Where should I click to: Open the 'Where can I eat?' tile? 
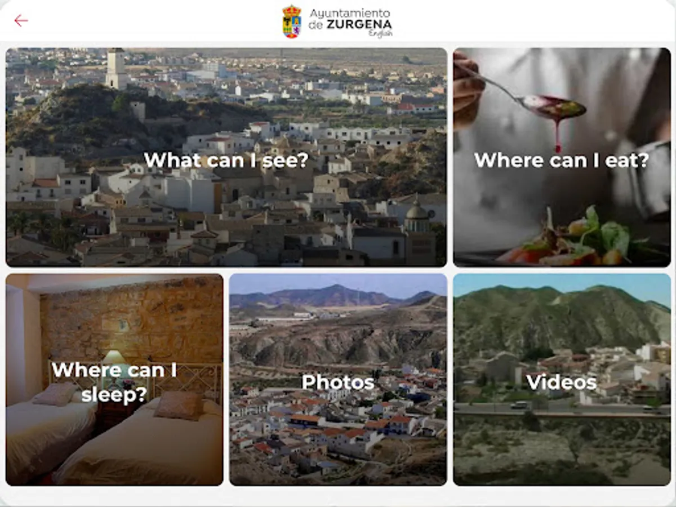(562, 157)
